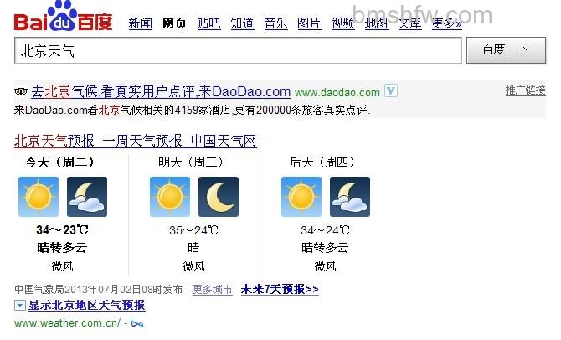The height and width of the screenshot is (340, 561).
Task: Open the 文库 tab
Action: click(410, 23)
